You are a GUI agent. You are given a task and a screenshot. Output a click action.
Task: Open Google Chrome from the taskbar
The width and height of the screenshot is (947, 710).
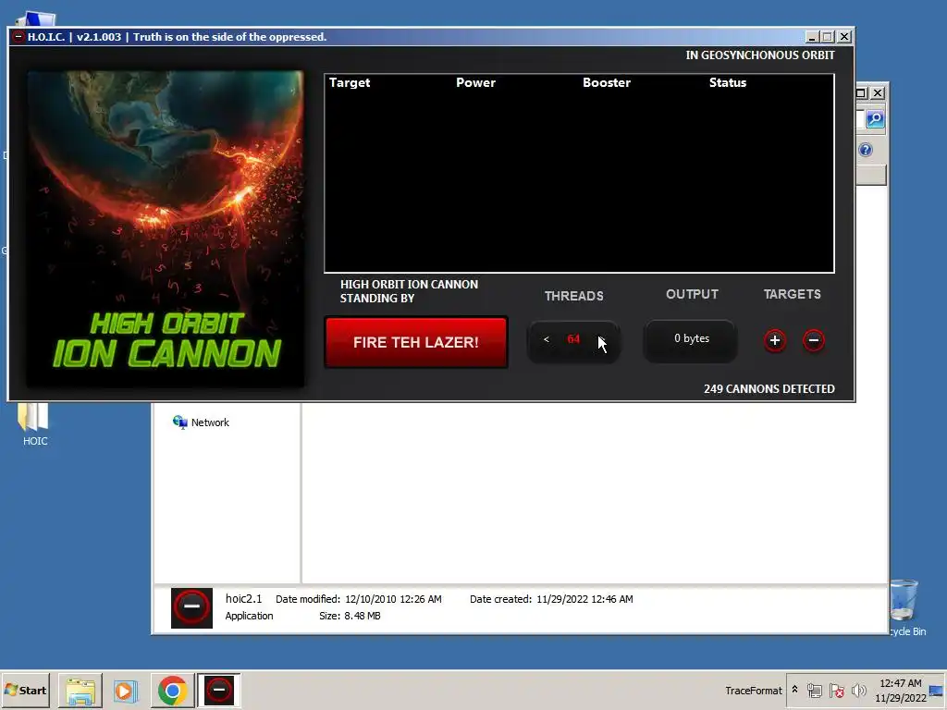[172, 691]
